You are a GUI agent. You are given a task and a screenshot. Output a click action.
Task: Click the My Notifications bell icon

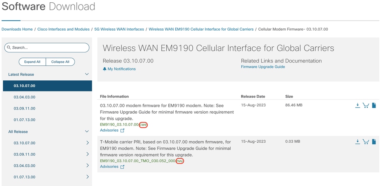pos(104,69)
